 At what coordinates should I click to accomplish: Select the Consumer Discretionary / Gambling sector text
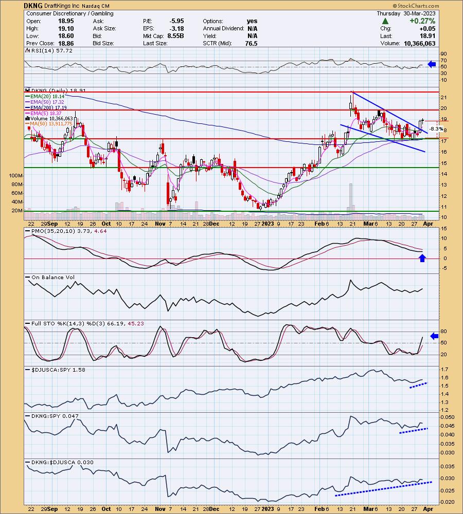click(70, 13)
